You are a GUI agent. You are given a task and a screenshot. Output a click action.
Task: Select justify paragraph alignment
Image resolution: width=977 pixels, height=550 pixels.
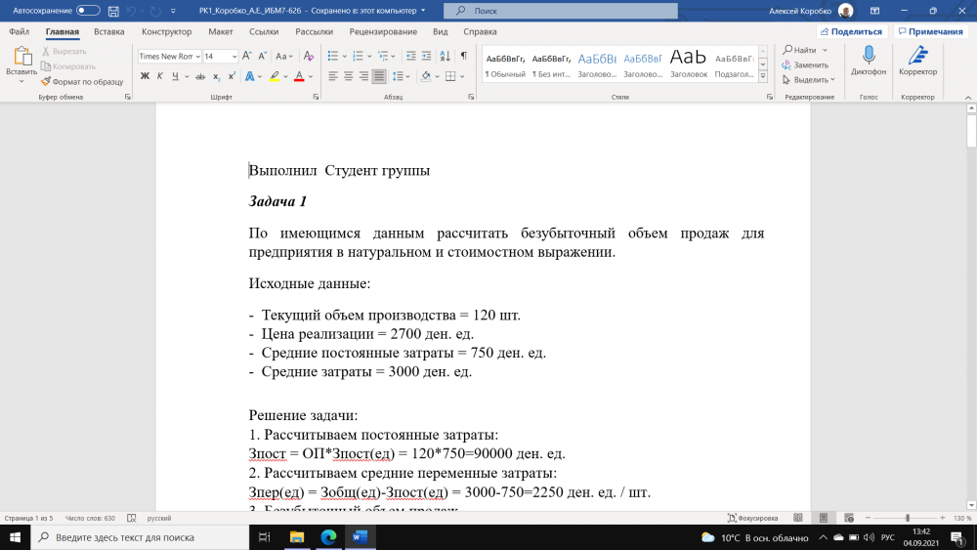click(378, 76)
